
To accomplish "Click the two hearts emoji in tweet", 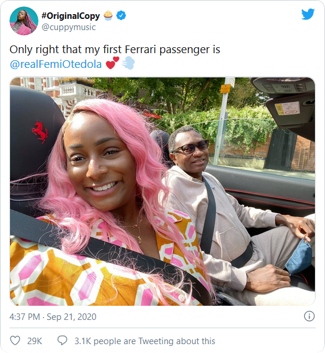I will (112, 63).
